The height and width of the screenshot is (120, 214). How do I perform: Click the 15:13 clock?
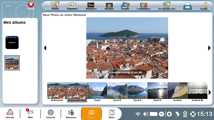[204, 114]
